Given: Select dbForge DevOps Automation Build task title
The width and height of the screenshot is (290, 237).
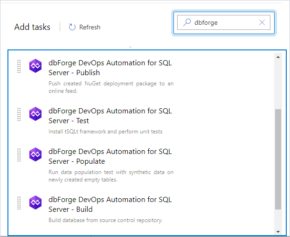Looking at the screenshot, I should pos(110,204).
